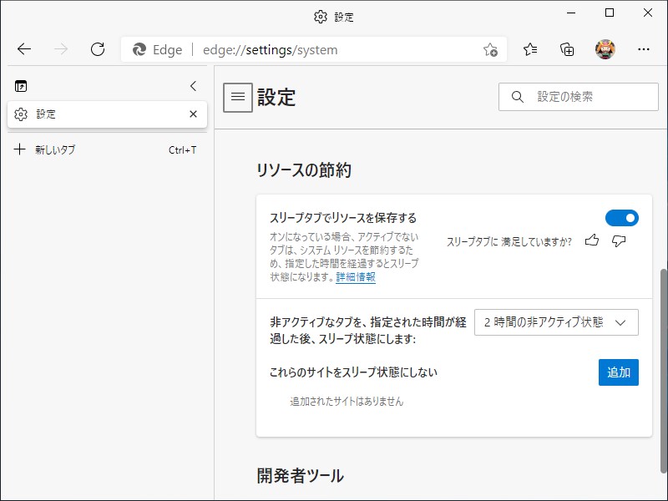Give thumbs up feedback on sleeping tabs
The height and width of the screenshot is (501, 668).
tap(592, 240)
